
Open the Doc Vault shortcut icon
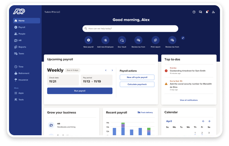[121, 40]
